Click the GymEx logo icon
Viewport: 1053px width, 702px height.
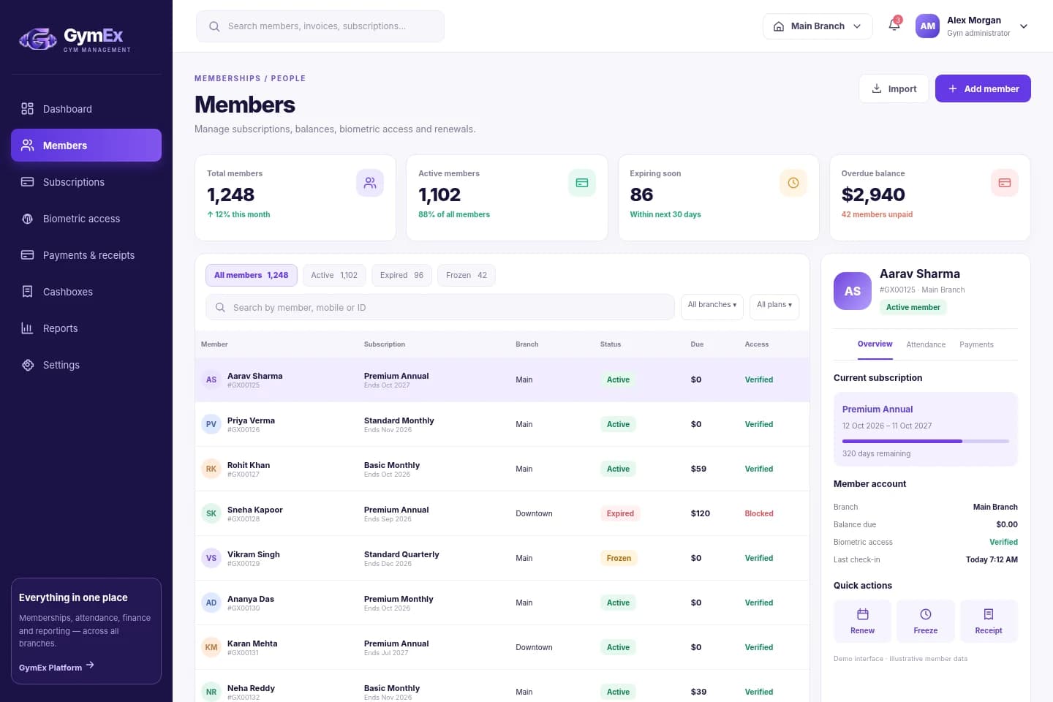pos(38,39)
